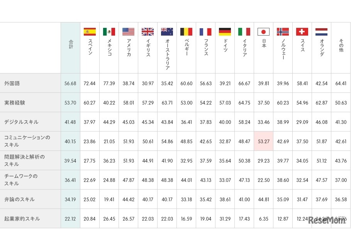
Task: Select the Switzerland flag icon
Action: (302, 32)
